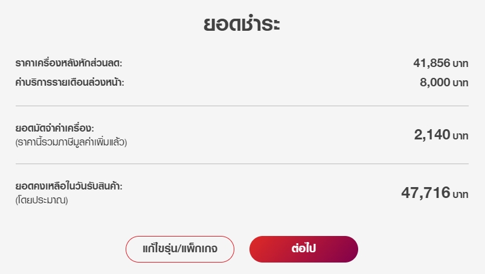
Task: Click the ต่อไป button to continue
Action: coord(304,249)
